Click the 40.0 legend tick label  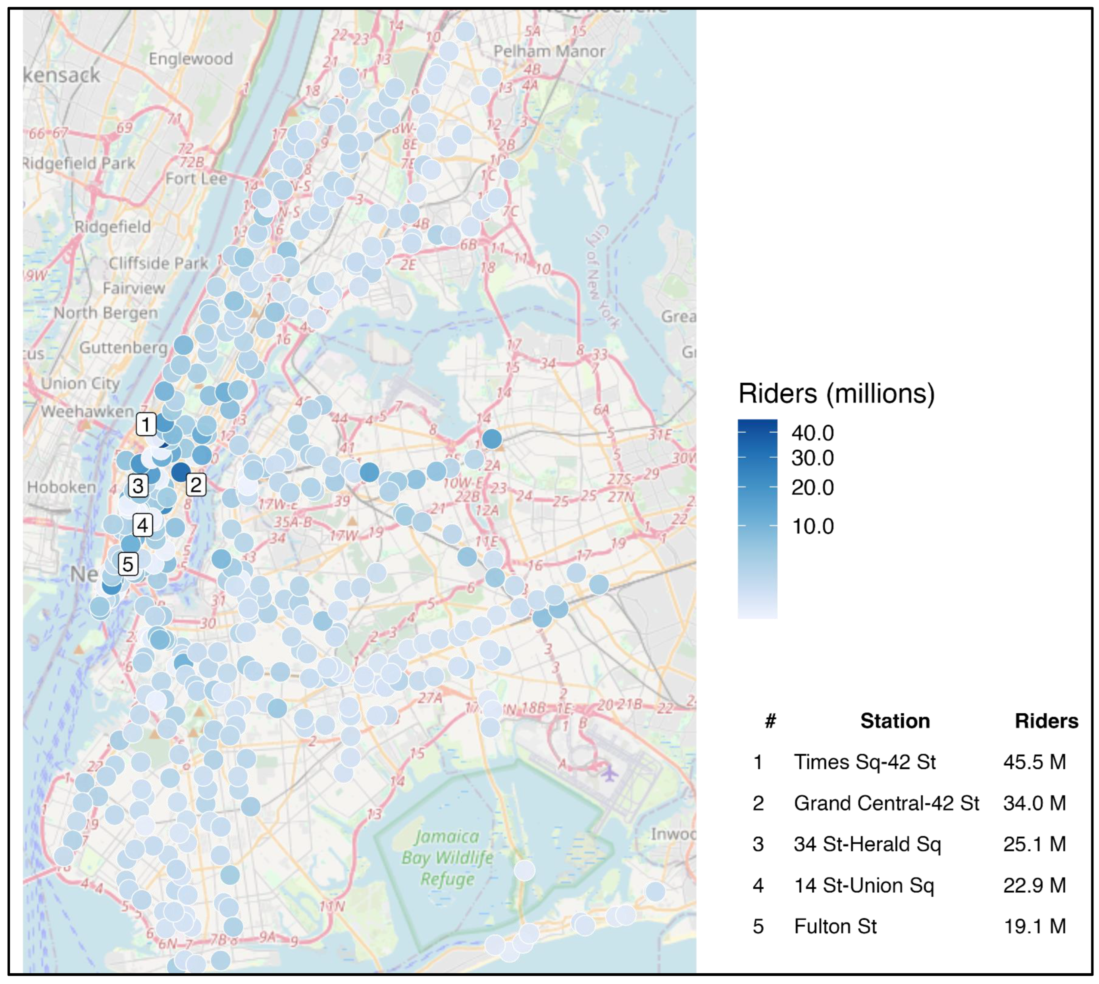[x=812, y=433]
